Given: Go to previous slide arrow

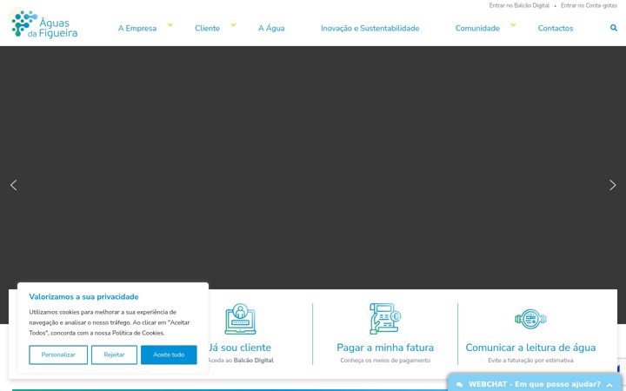Looking at the screenshot, I should pos(14,185).
